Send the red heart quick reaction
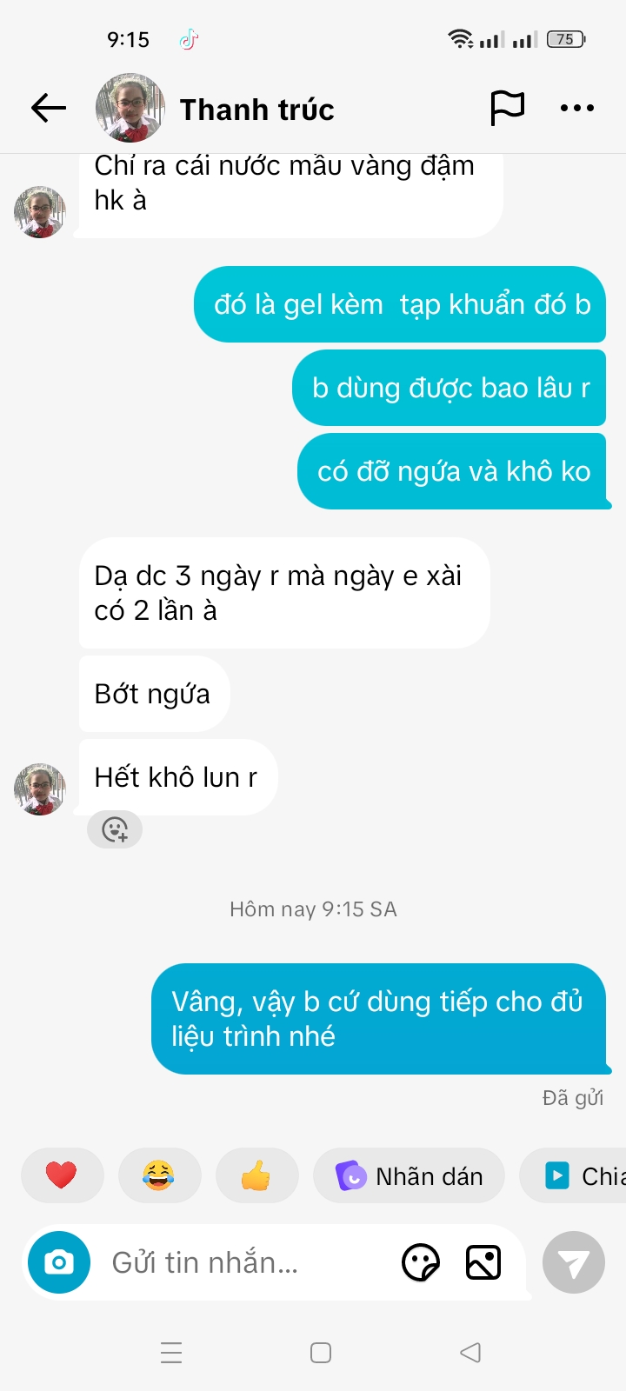626x1391 pixels. coord(62,1175)
